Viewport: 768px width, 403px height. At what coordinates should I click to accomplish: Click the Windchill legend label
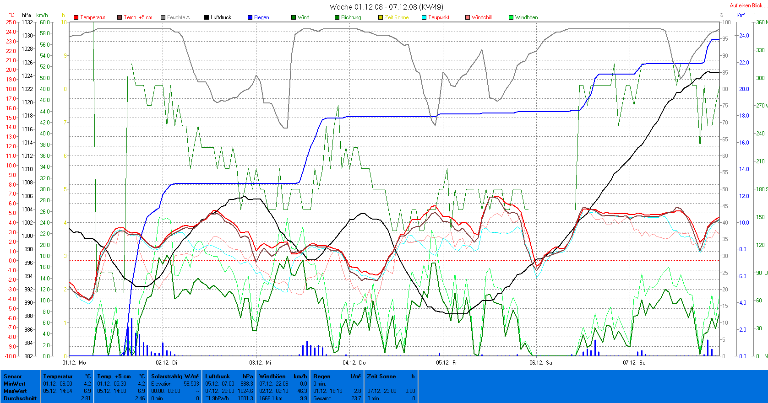click(x=481, y=17)
